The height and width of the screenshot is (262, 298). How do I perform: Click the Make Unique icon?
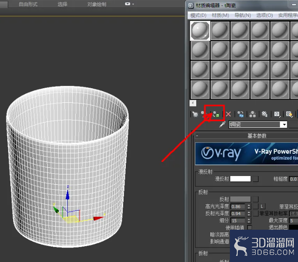click(x=253, y=114)
